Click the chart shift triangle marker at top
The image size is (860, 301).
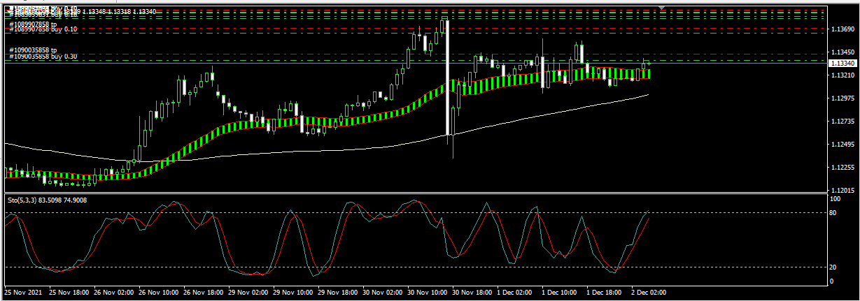tap(662, 8)
